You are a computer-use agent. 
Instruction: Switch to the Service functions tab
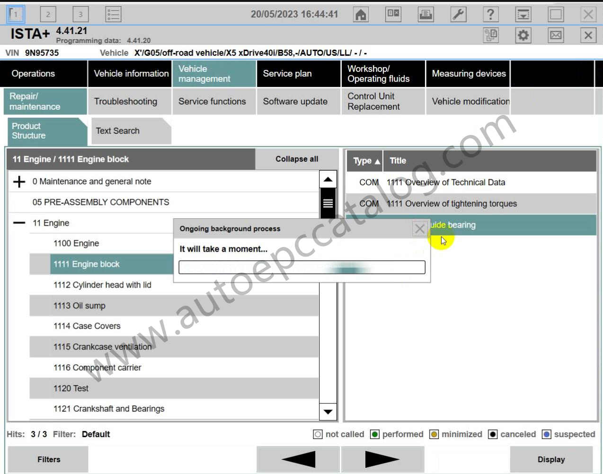214,101
